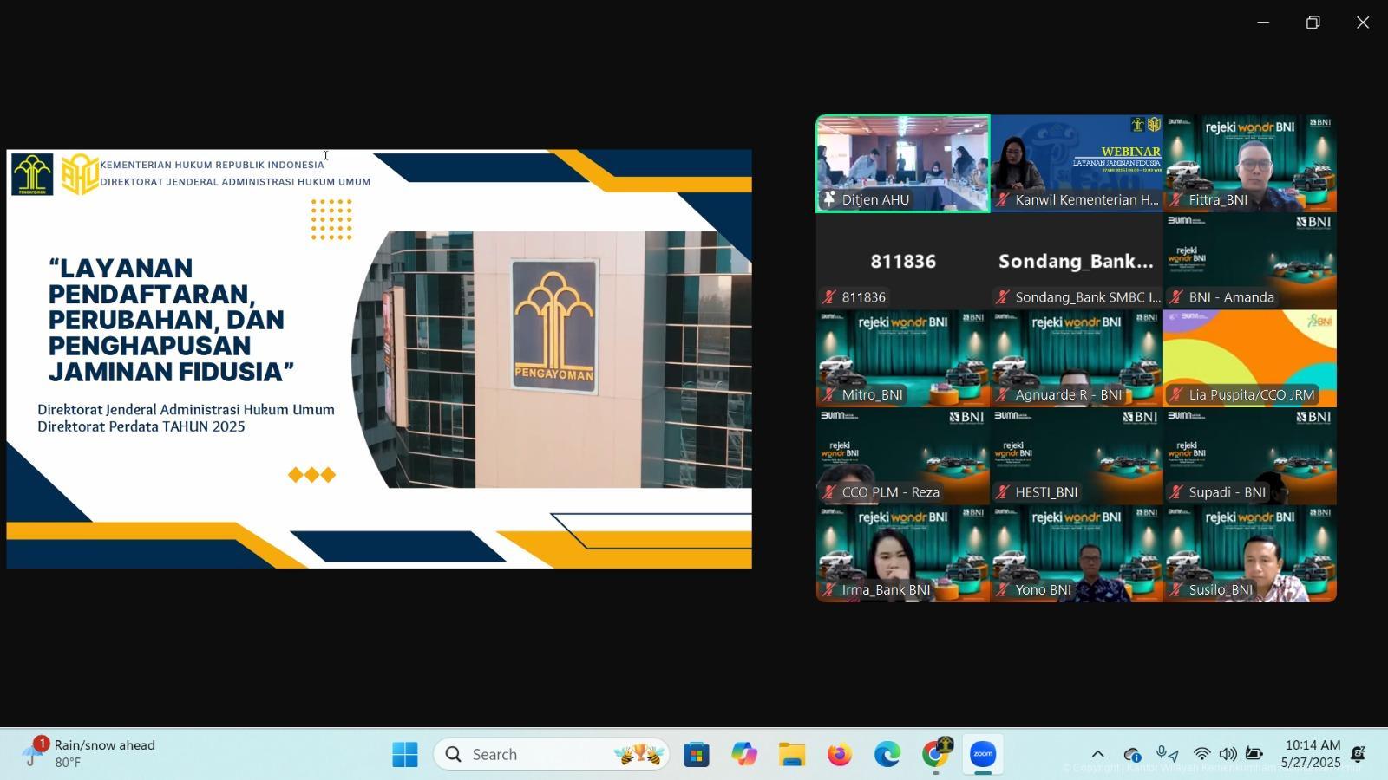Open the Zoom app in the taskbar
1388x780 pixels.
point(982,754)
